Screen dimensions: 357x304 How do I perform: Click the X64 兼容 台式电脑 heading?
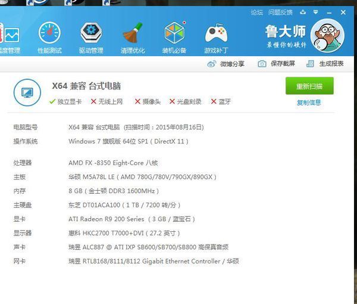[86, 86]
